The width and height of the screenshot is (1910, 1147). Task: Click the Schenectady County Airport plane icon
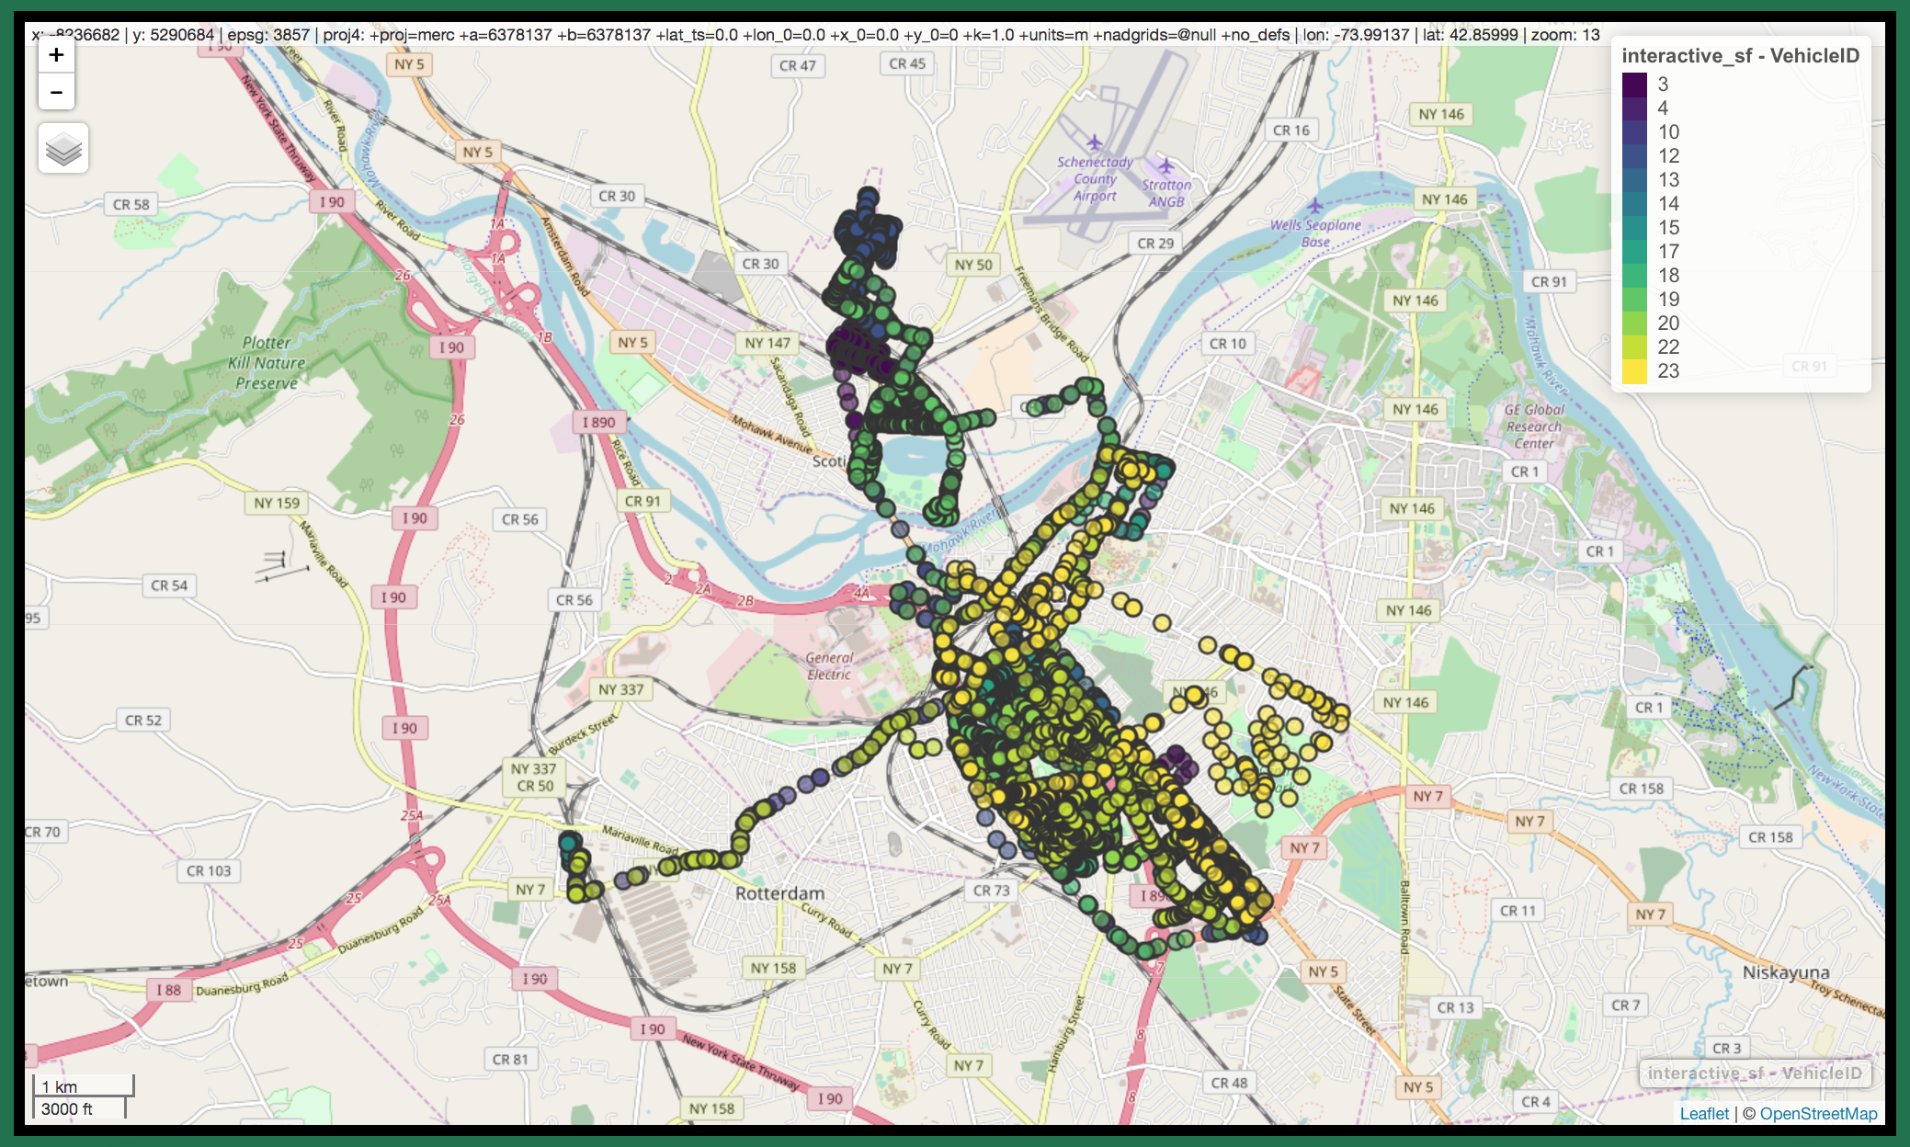(1094, 142)
